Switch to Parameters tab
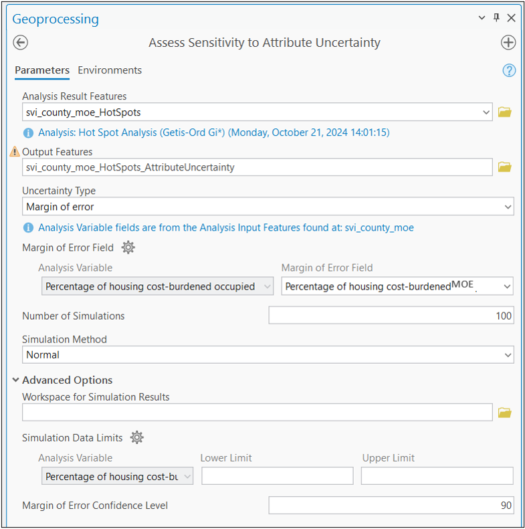Screen dimensions: 525x529 point(42,70)
